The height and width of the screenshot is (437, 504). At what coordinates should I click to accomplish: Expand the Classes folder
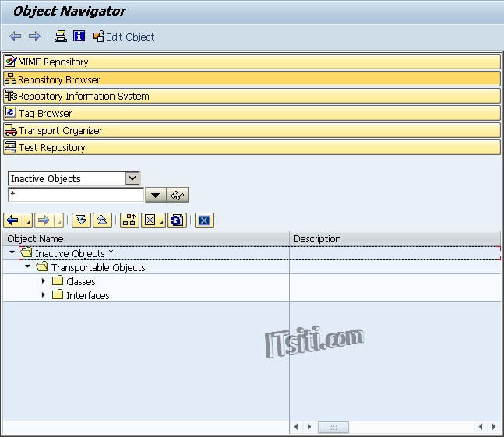43,281
